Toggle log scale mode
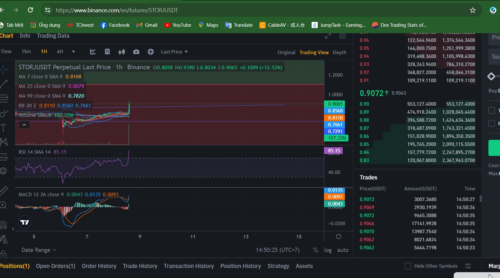The image size is (500, 278). tap(328, 250)
